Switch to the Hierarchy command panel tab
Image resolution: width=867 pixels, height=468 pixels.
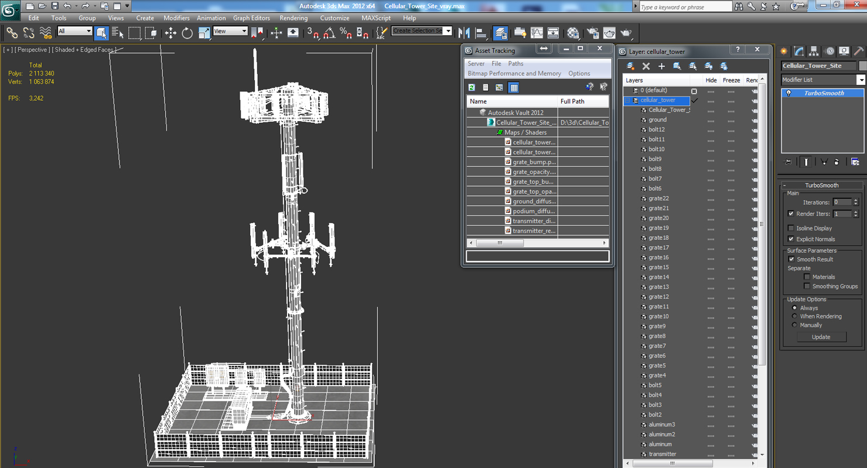pos(814,51)
